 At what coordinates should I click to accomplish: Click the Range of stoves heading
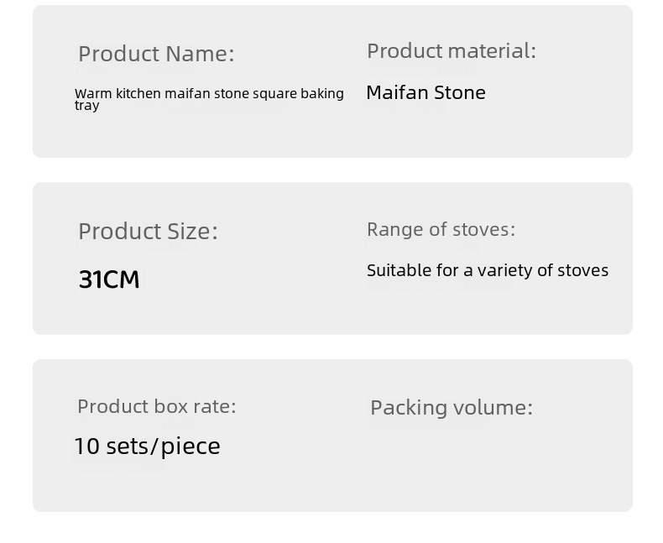tap(441, 230)
